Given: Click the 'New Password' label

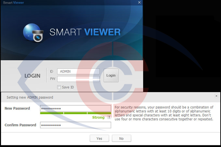Looking at the screenshot, I should pyautogui.click(x=17, y=108).
